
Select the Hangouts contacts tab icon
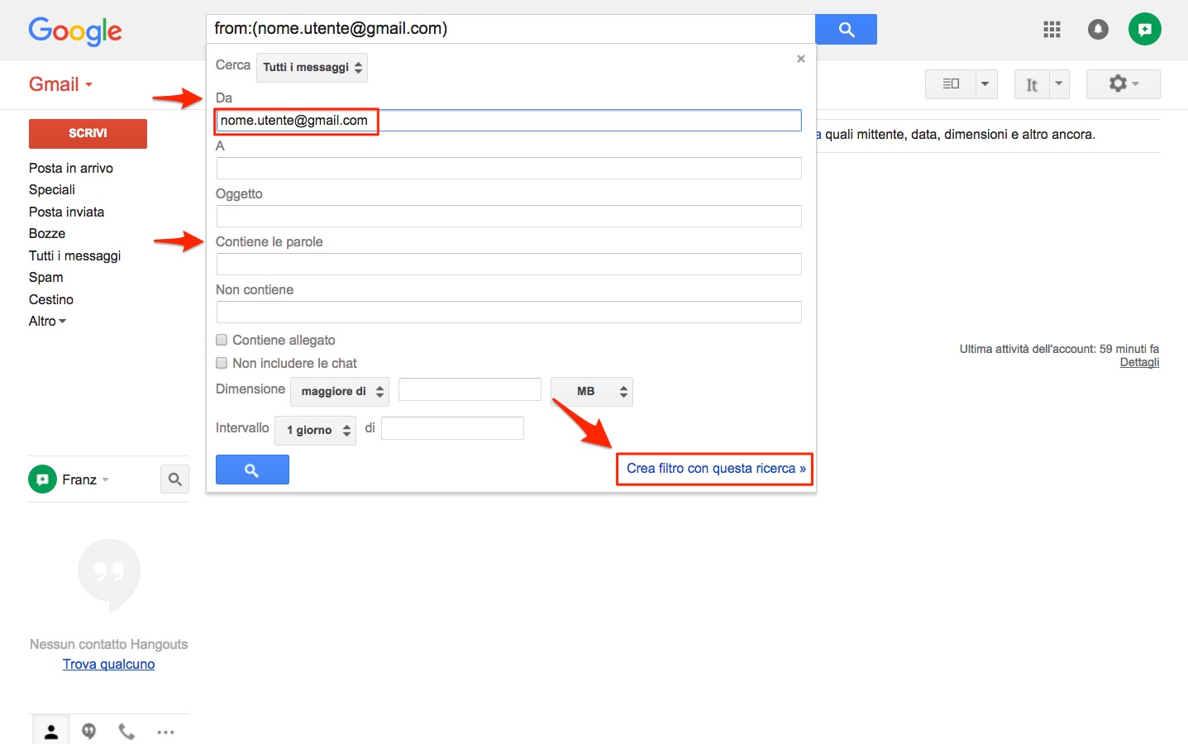(x=51, y=732)
